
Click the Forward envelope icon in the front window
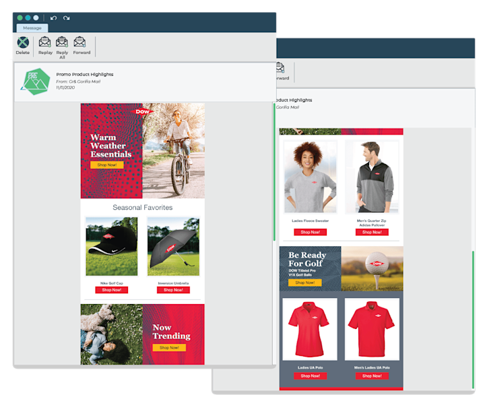click(x=79, y=42)
